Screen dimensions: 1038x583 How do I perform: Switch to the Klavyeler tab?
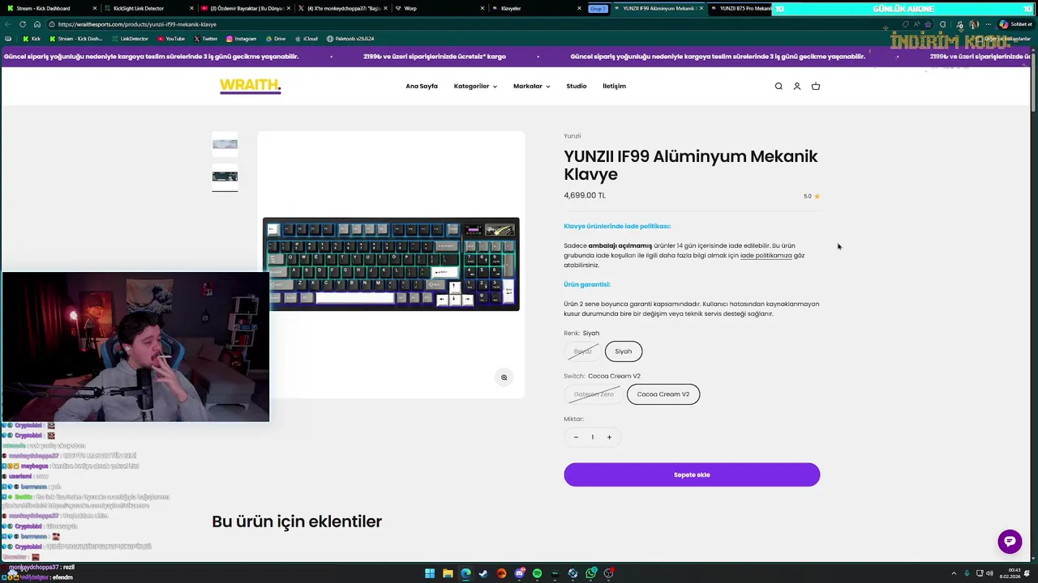point(535,8)
